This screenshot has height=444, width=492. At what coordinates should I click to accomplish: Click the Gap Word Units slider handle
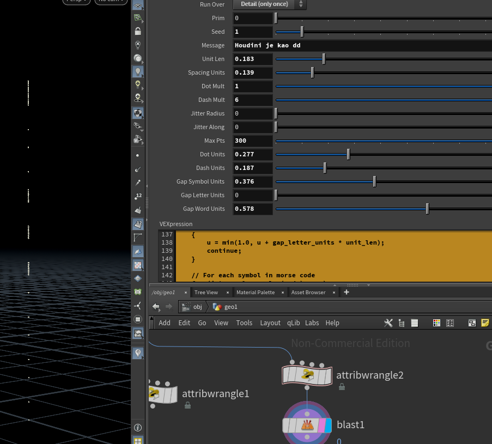427,209
